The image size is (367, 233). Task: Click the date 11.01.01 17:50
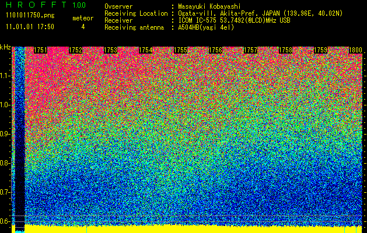[30, 27]
